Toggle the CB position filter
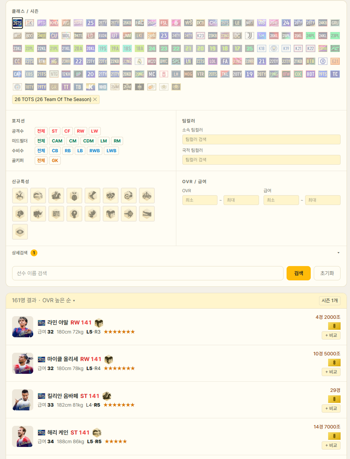Image resolution: width=350 pixels, height=459 pixels. point(55,151)
